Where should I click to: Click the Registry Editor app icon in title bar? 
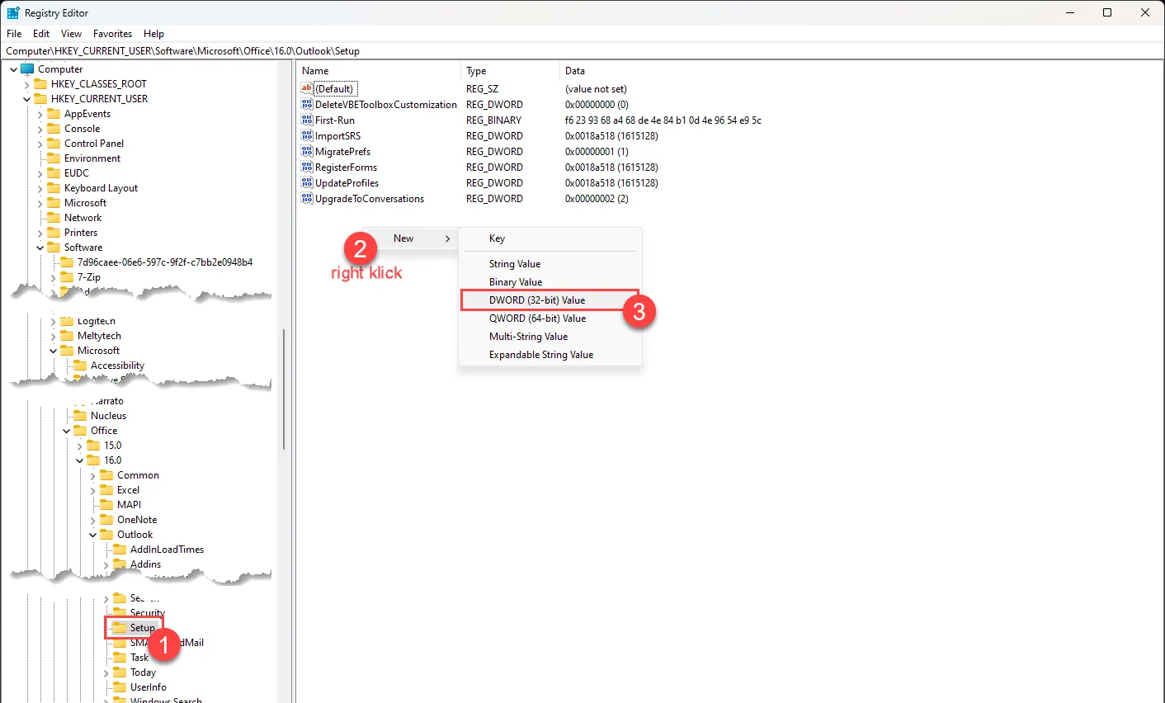pos(13,12)
